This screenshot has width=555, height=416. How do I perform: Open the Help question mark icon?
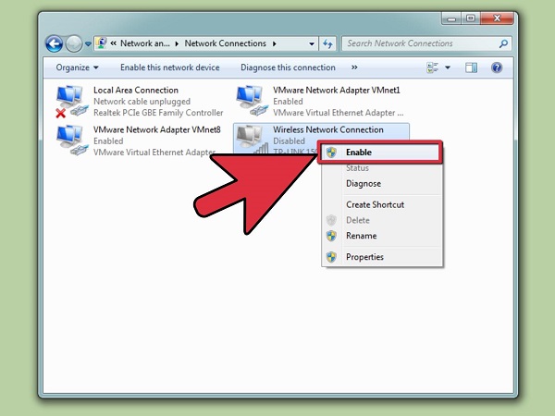click(x=497, y=67)
